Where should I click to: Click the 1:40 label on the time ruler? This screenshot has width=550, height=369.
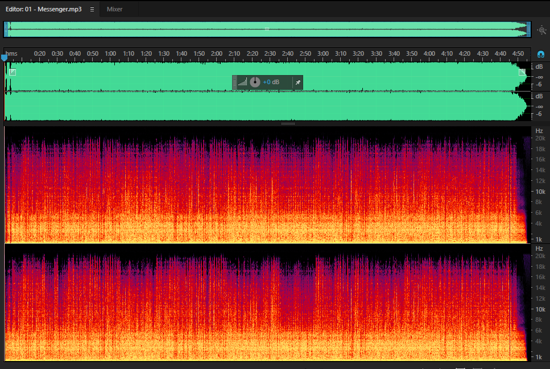coord(181,53)
